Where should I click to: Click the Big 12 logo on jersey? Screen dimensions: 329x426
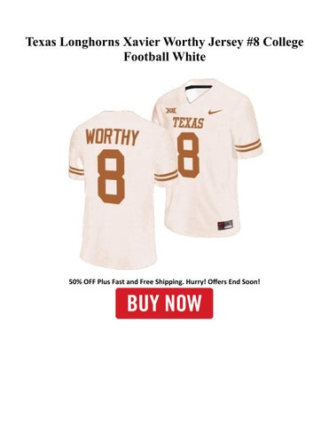click(171, 111)
